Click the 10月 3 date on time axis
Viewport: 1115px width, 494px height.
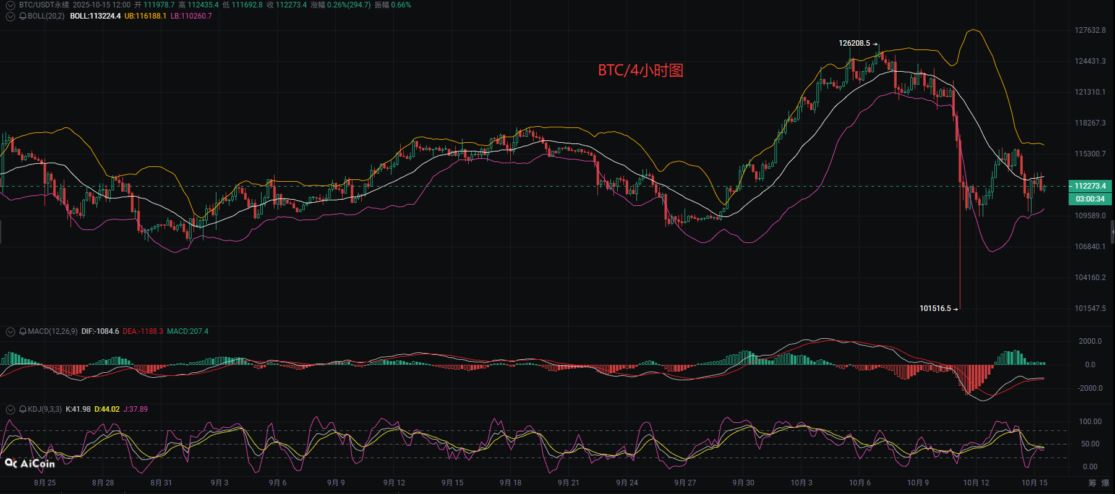coord(801,483)
